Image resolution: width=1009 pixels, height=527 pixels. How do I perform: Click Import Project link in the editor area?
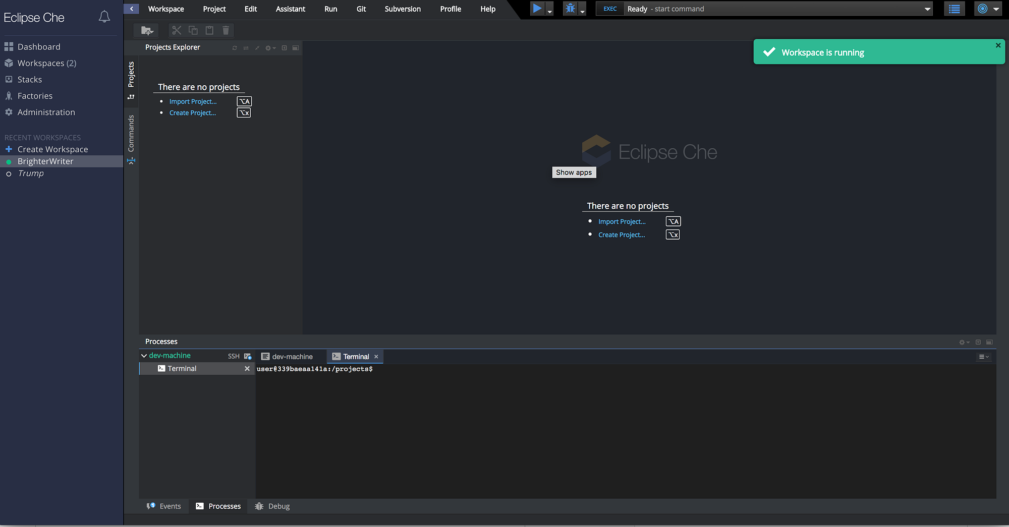[622, 221]
